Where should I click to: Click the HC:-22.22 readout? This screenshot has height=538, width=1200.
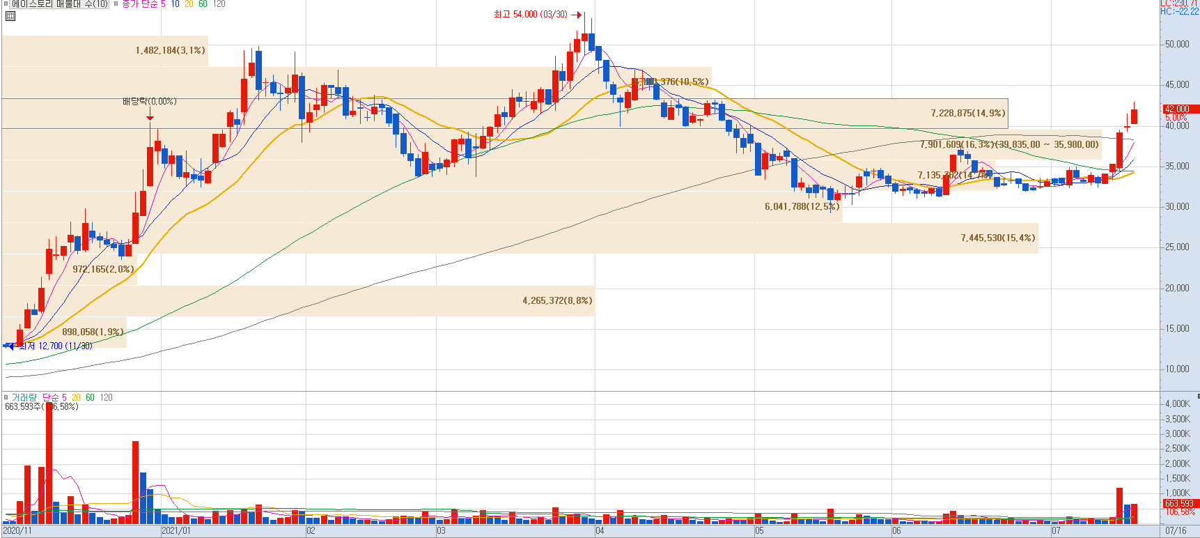[x=1180, y=12]
